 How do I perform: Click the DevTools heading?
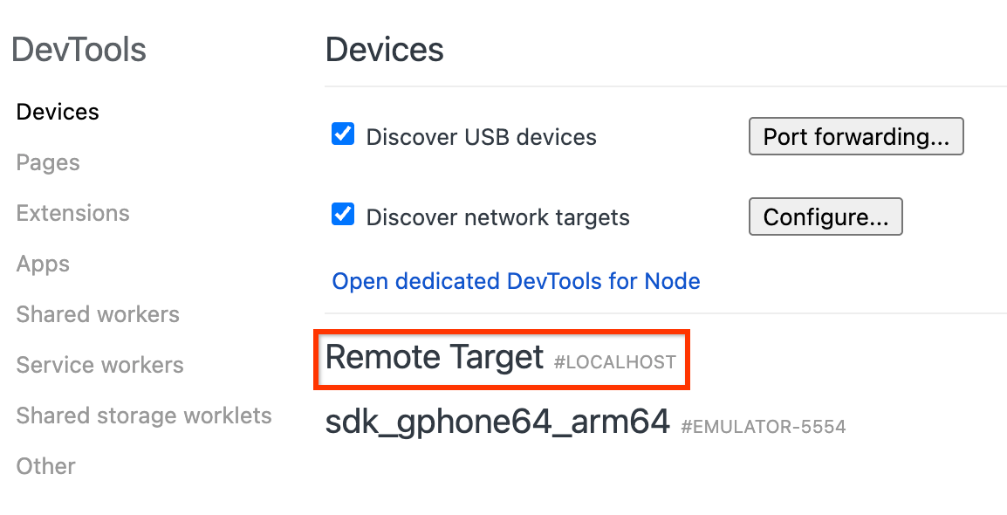(79, 50)
